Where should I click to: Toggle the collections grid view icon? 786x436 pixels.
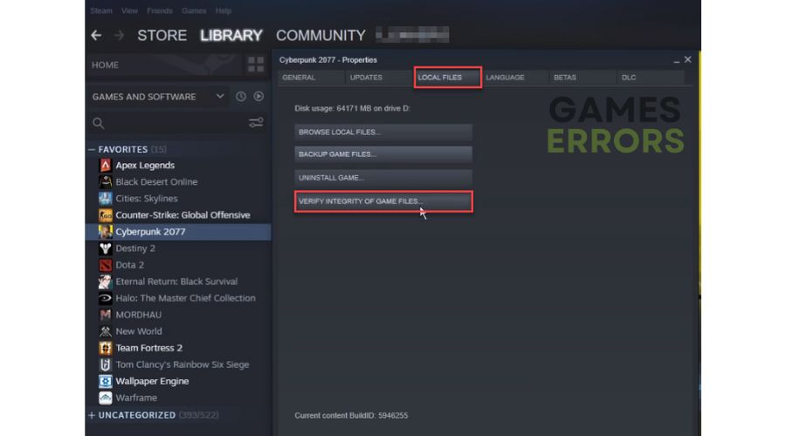tap(256, 65)
